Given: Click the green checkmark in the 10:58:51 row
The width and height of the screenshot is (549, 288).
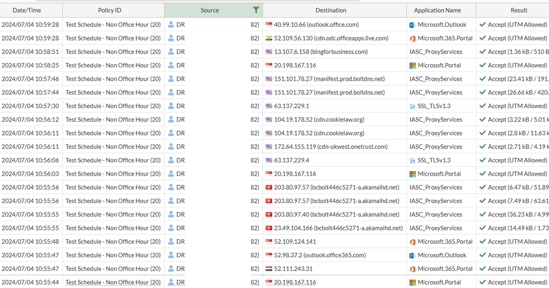Looking at the screenshot, I should 483,52.
